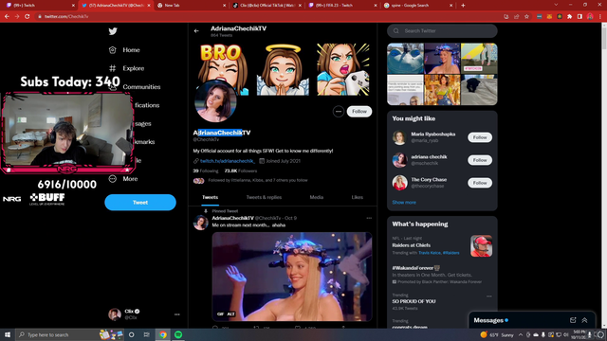Open the More menu in sidebar
This screenshot has height=341, width=607.
pos(130,179)
